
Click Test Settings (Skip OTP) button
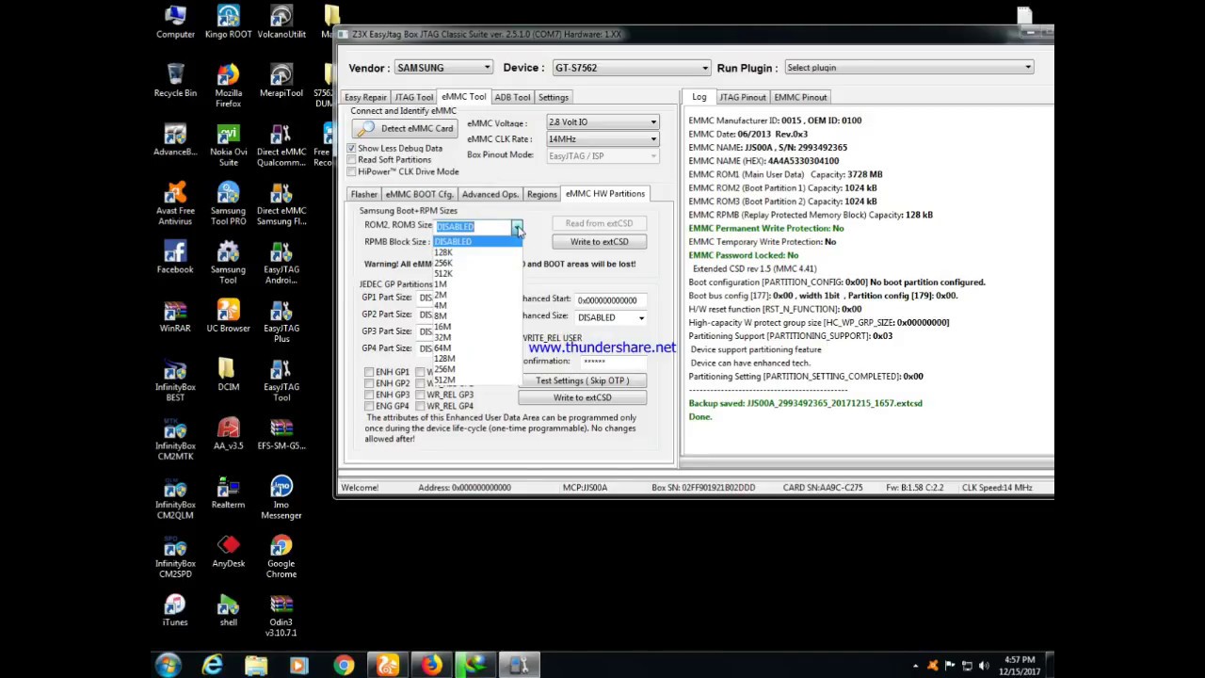click(582, 380)
